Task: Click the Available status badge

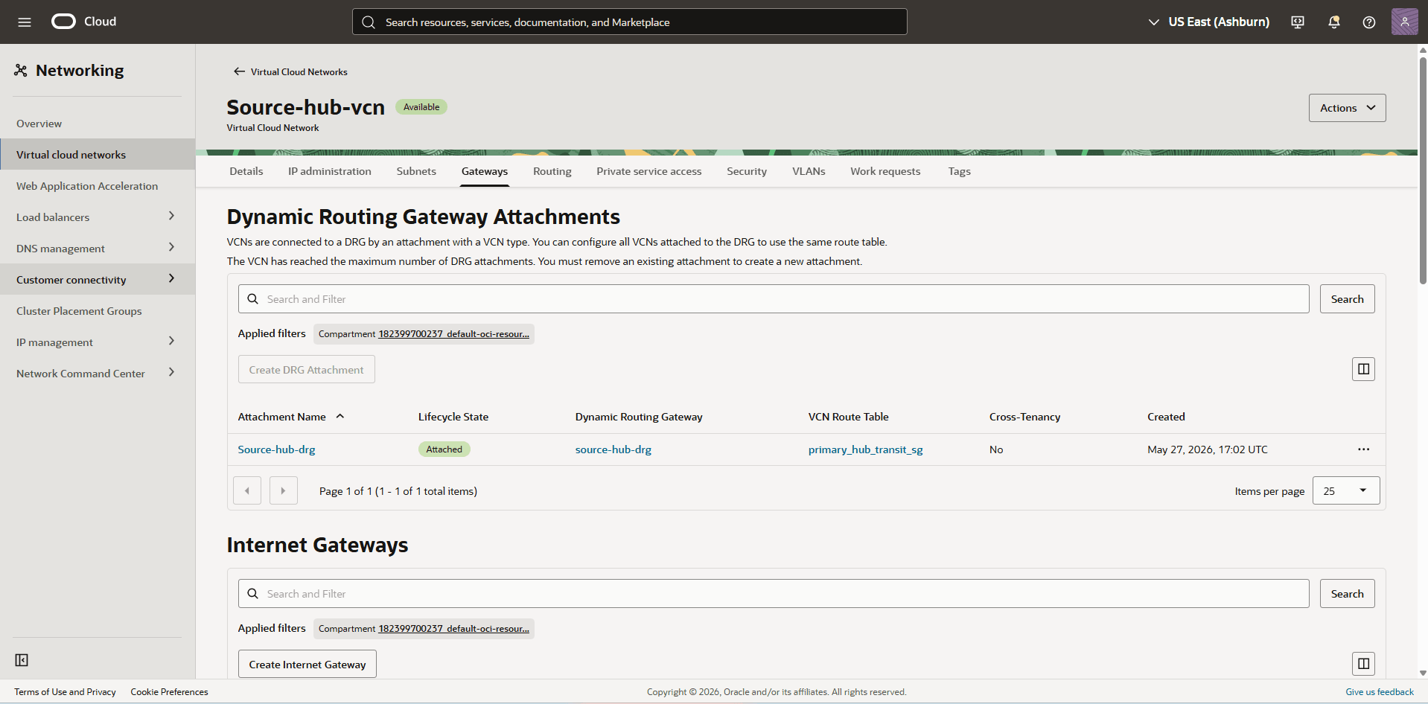Action: (x=421, y=107)
